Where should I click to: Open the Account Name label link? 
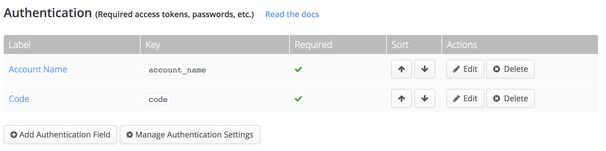coord(38,69)
